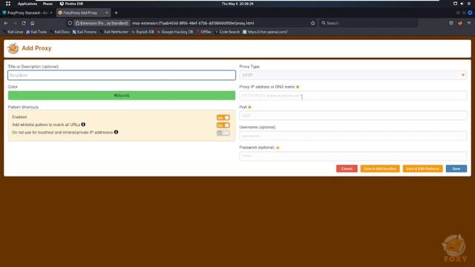Click the Add Proxy fox logo
Image resolution: width=475 pixels, height=267 pixels.
(x=13, y=48)
